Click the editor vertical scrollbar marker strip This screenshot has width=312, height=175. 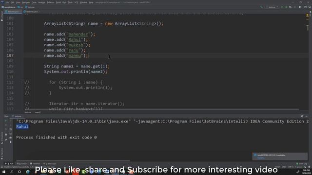point(308,62)
